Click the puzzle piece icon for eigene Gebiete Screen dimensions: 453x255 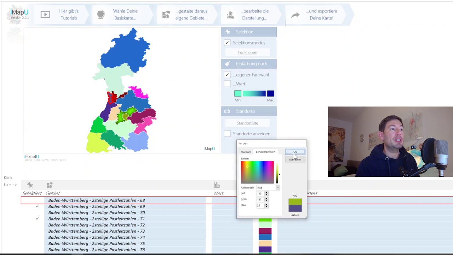[166, 15]
